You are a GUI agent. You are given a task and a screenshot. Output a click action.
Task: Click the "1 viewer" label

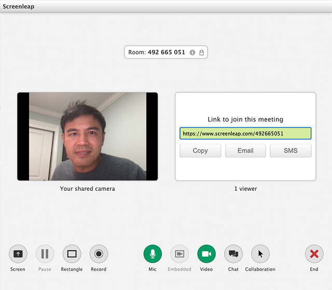[245, 189]
